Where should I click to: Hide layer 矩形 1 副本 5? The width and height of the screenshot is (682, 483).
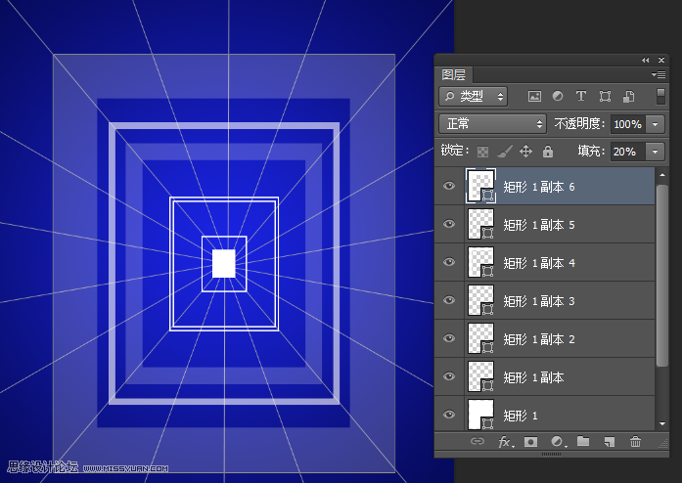tap(449, 224)
